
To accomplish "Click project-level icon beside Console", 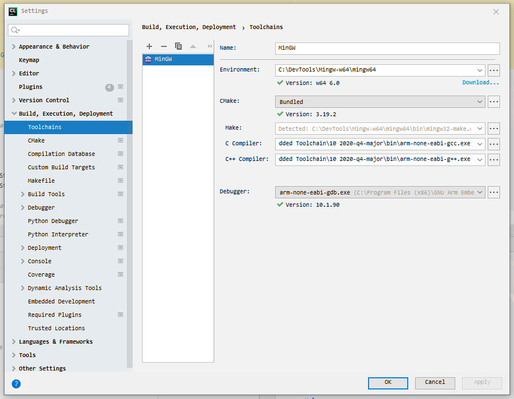I will [x=121, y=262].
